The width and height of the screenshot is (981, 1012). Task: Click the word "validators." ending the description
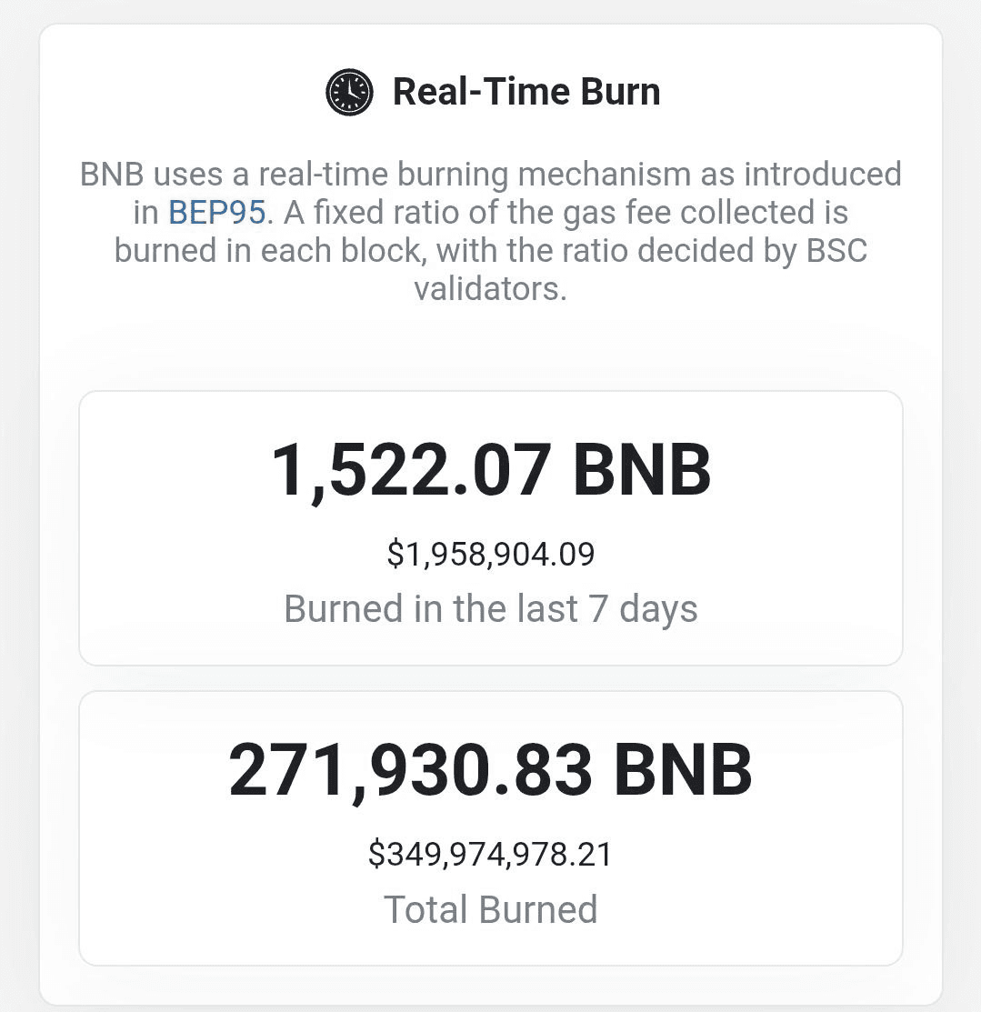pos(491,289)
